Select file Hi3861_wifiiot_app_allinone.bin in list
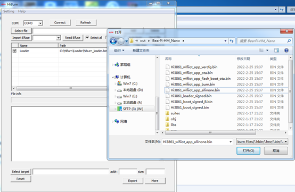This screenshot has width=295, height=192. click(193, 90)
